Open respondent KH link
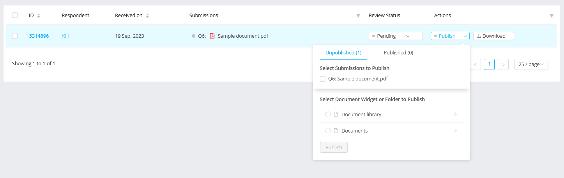Screen dimensions: 564x178 click(x=65, y=36)
